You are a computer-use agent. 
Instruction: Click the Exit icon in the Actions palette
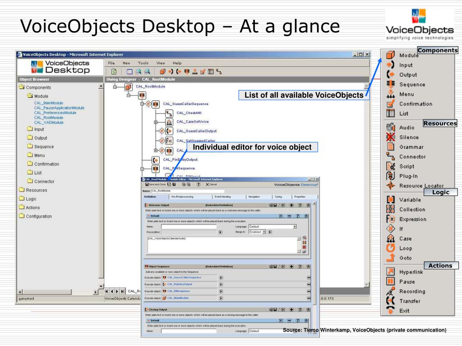point(390,310)
